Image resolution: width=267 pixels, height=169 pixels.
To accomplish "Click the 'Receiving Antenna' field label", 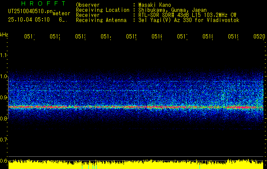I will [x=101, y=20].
